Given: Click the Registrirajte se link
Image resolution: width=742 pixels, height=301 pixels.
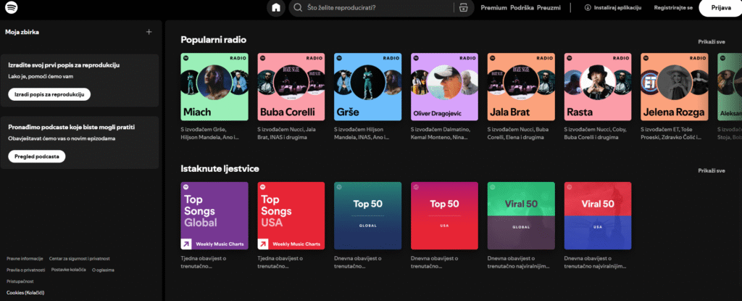Looking at the screenshot, I should 673,8.
